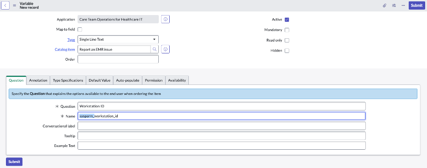Go back using the header arrow button

point(5,5)
